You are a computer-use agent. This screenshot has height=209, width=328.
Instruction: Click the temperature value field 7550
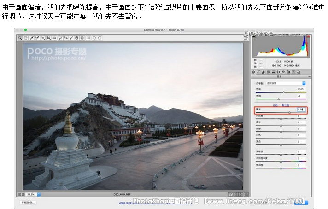pyautogui.click(x=301, y=89)
